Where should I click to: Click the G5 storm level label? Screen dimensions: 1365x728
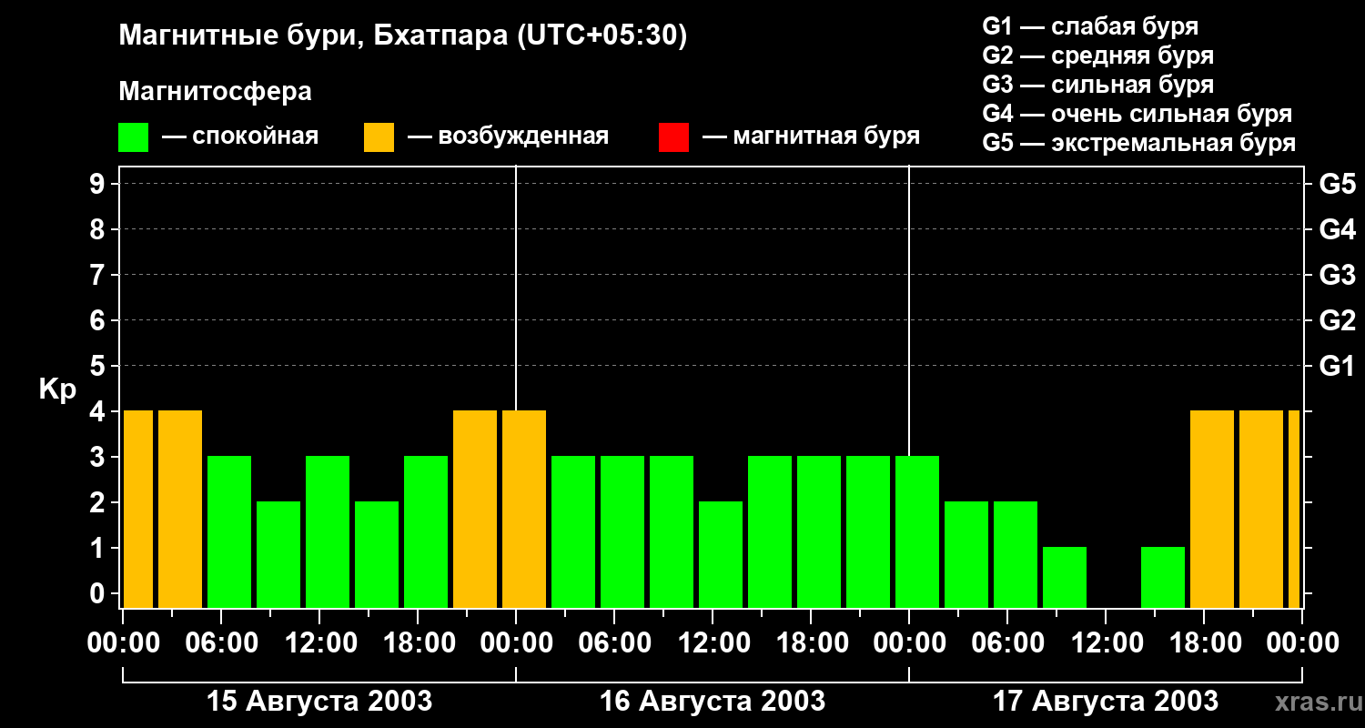pos(1337,184)
